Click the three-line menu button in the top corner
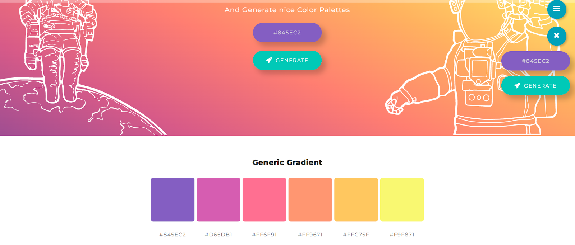This screenshot has height=245, width=575. (x=557, y=9)
